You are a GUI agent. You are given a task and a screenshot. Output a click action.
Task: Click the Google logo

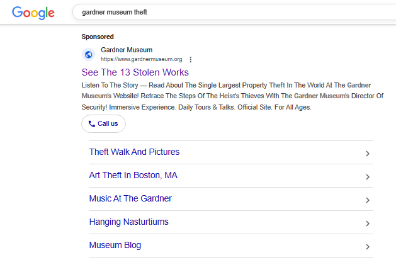(x=33, y=13)
